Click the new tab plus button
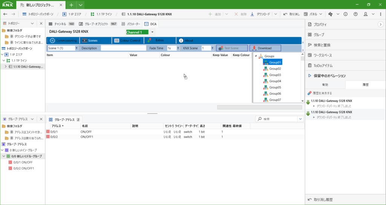Image resolution: width=386 pixels, height=205 pixels. [x=71, y=5]
